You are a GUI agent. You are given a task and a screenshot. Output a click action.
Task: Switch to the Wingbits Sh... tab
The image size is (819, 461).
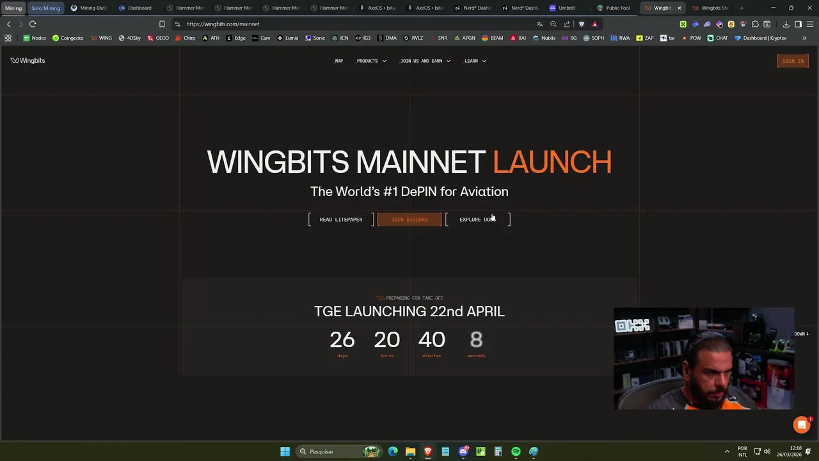[710, 8]
